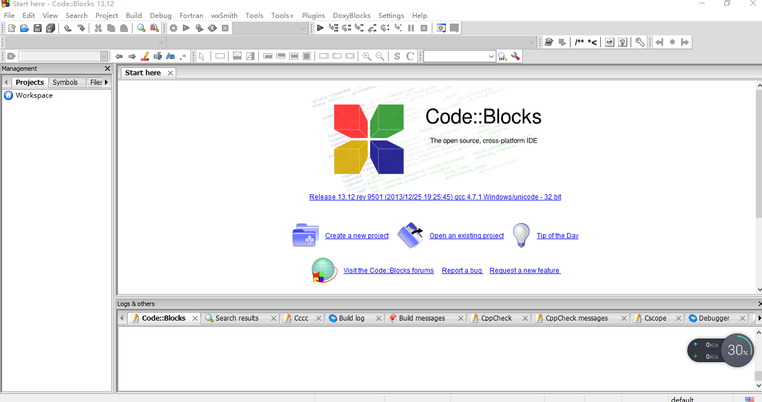762x402 pixels.
Task: Click the ThreadSearch options wrench icon
Action: click(x=515, y=56)
